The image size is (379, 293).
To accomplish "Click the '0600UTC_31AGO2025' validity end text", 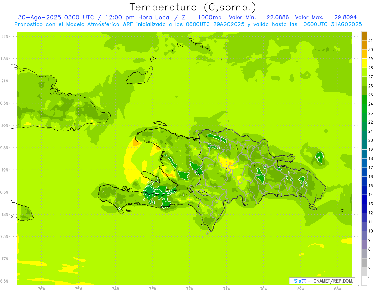I will (333, 24).
